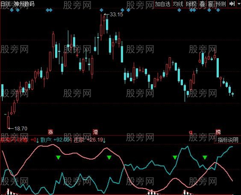The height and width of the screenshot is (195, 241).
Task: Click the first green triangle sell signal
Action: click(x=59, y=157)
